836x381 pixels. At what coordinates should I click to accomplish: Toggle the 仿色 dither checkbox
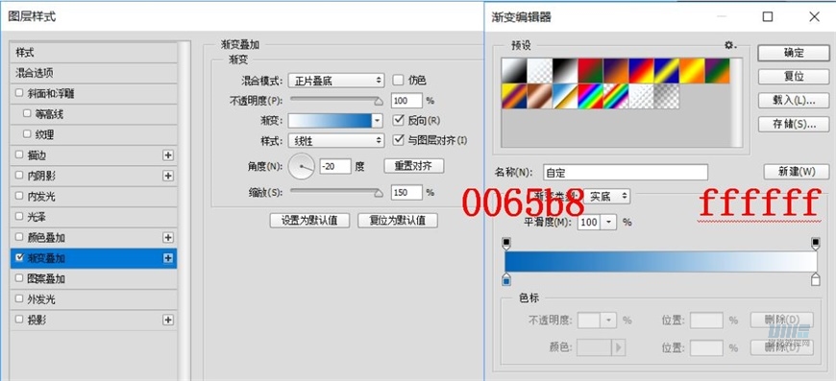click(398, 81)
